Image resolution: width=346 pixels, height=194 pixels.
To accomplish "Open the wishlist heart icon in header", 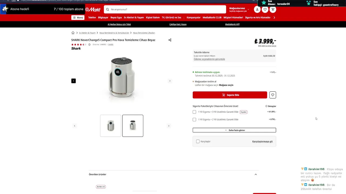I will pos(265,9).
